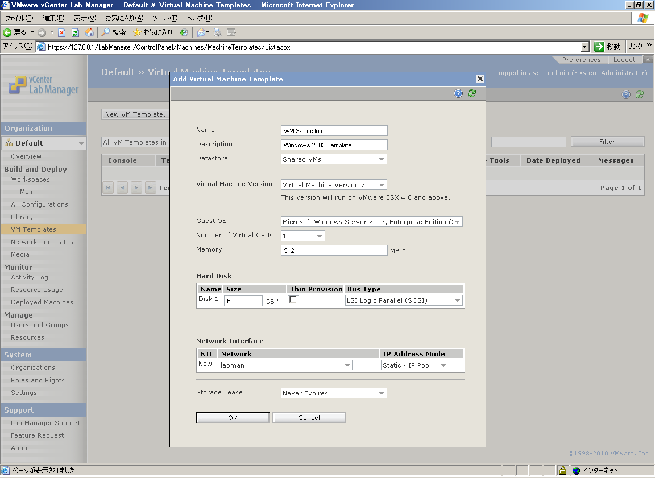Click the browser Home icon
The image size is (655, 478).
89,32
